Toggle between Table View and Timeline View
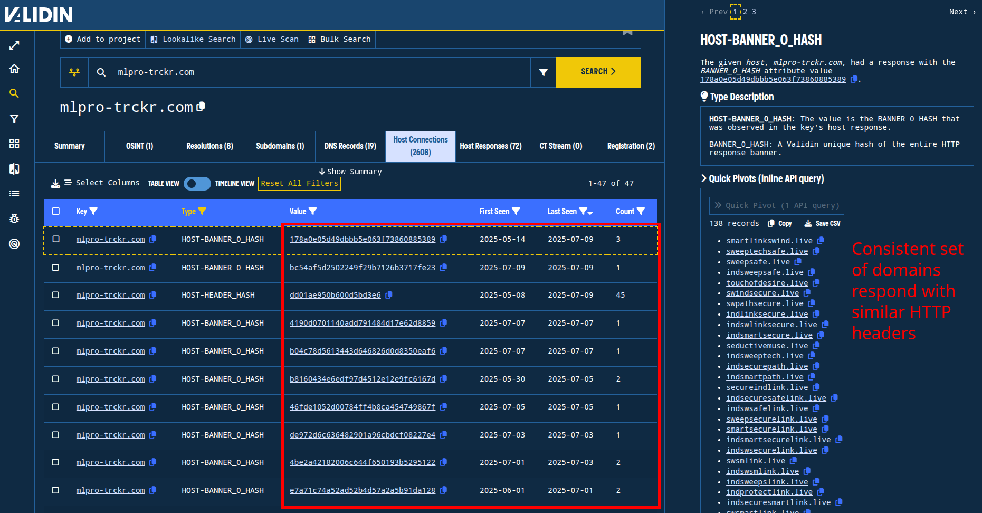This screenshot has width=982, height=513. [197, 183]
